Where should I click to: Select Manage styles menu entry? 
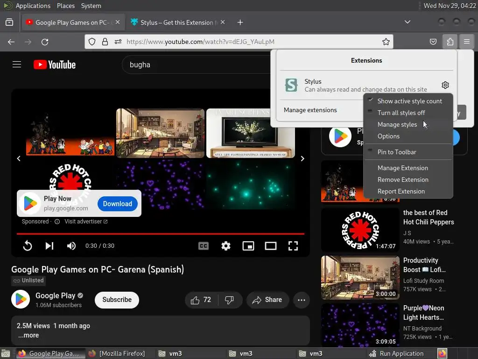pos(408,124)
